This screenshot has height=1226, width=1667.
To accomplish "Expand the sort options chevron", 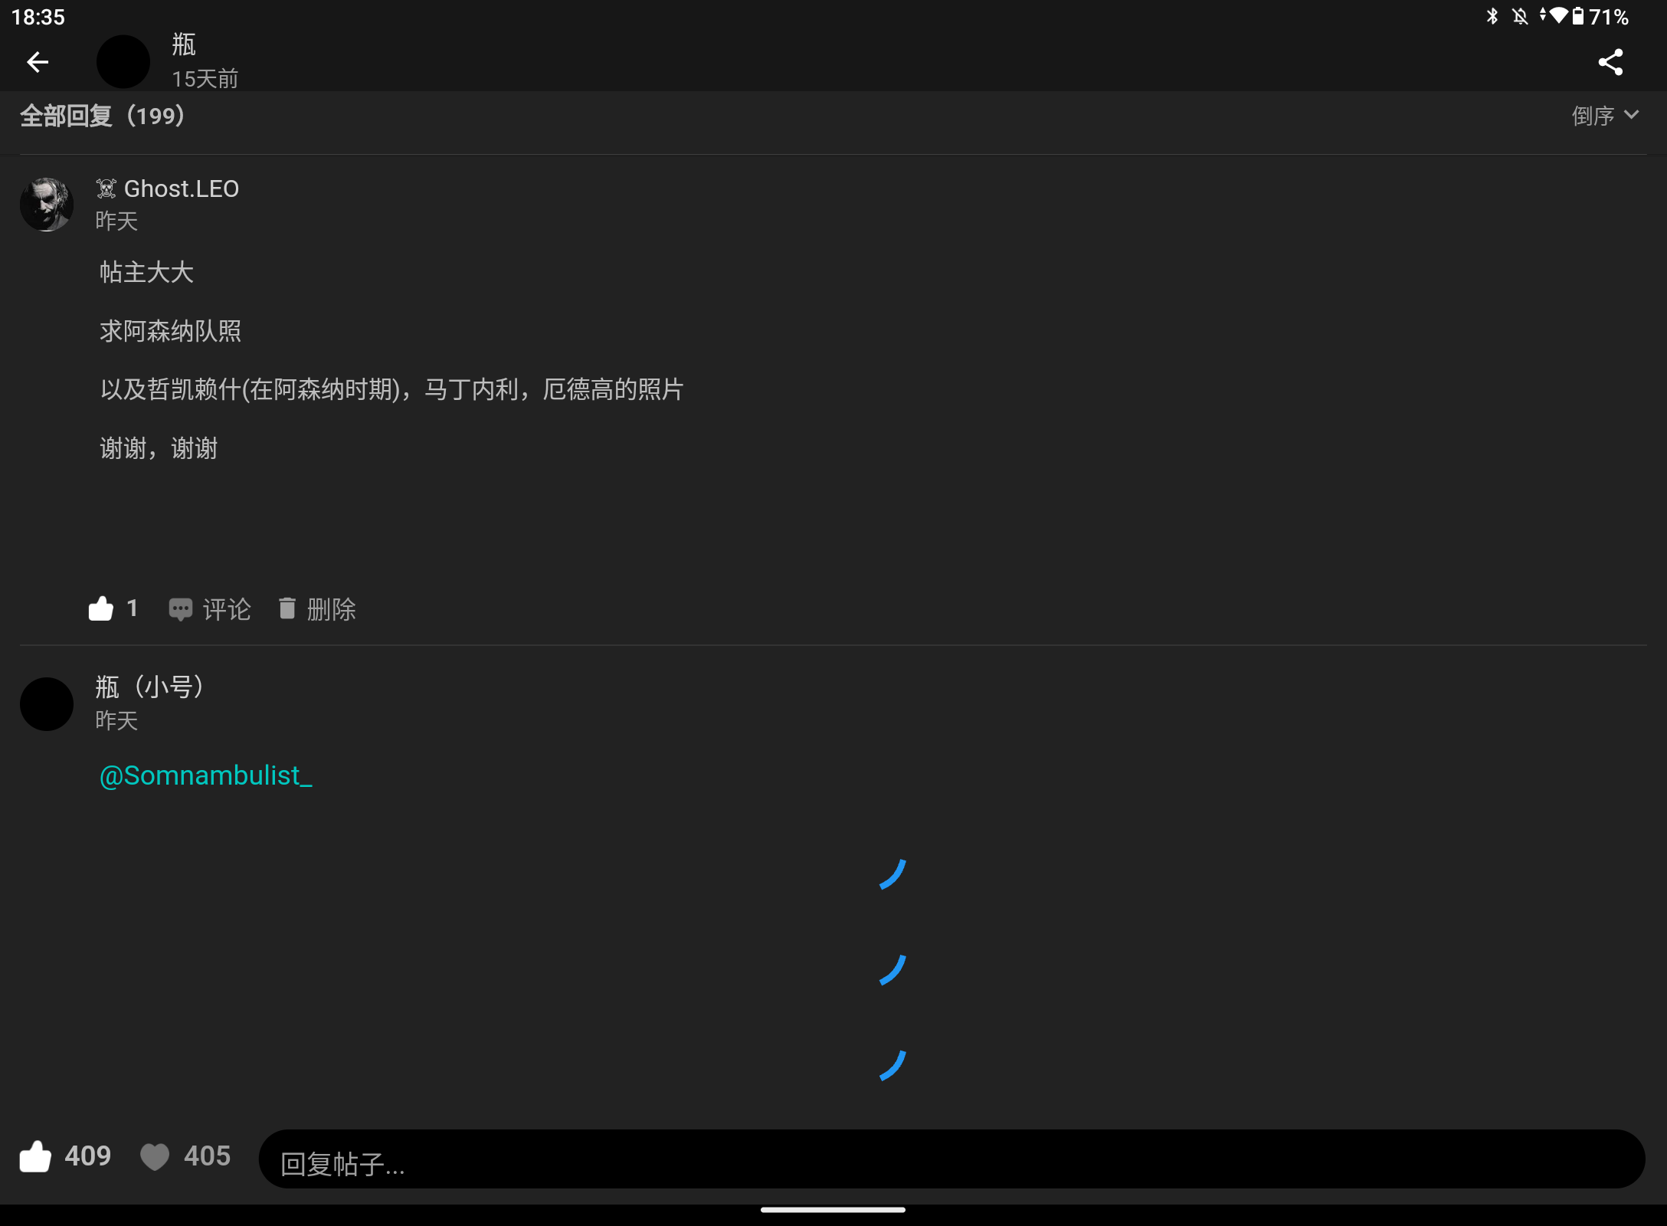I will tap(1633, 115).
